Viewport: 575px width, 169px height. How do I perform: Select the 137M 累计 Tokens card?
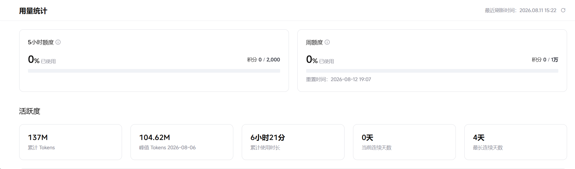pyautogui.click(x=71, y=142)
